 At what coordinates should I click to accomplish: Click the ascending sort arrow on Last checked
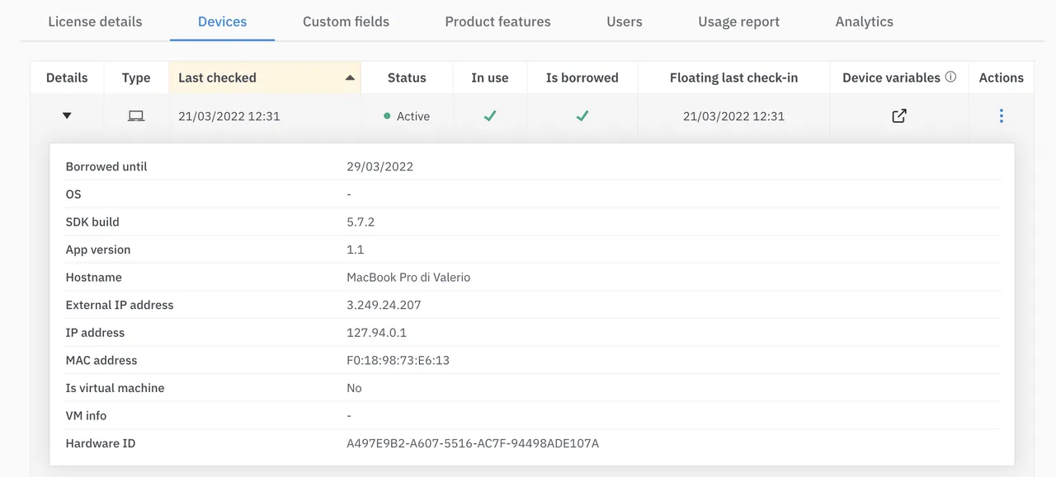coord(350,77)
